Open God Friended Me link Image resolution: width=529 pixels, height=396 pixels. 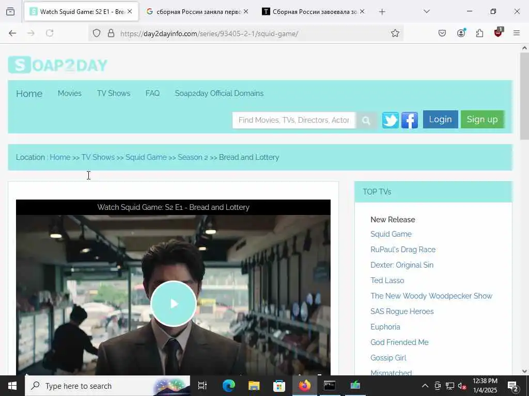399,342
